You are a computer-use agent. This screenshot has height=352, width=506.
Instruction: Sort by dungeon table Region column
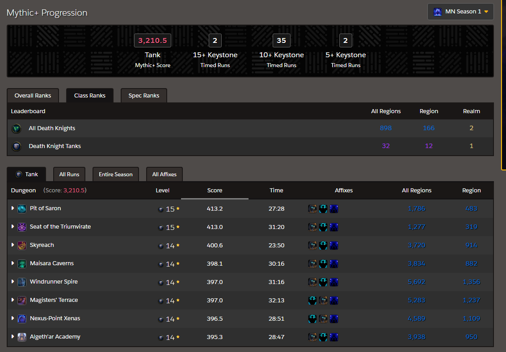tap(471, 190)
